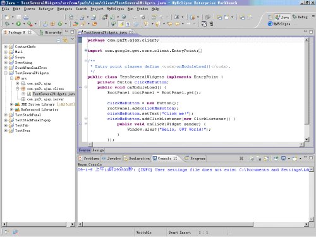
Task: Switch to the MyEclipse perspective
Action: click(x=279, y=24)
